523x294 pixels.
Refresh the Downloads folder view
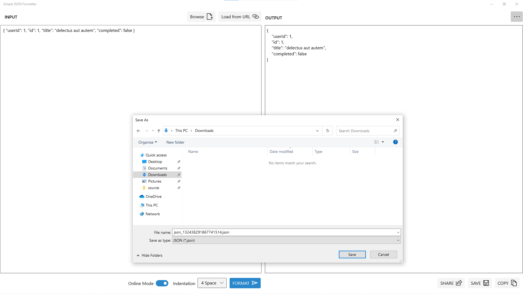pyautogui.click(x=328, y=131)
